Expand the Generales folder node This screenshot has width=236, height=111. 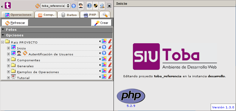(x=9, y=66)
